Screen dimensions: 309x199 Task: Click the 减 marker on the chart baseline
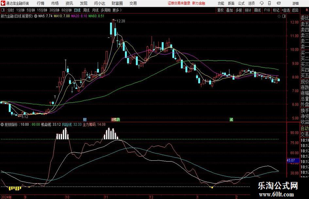232,120
